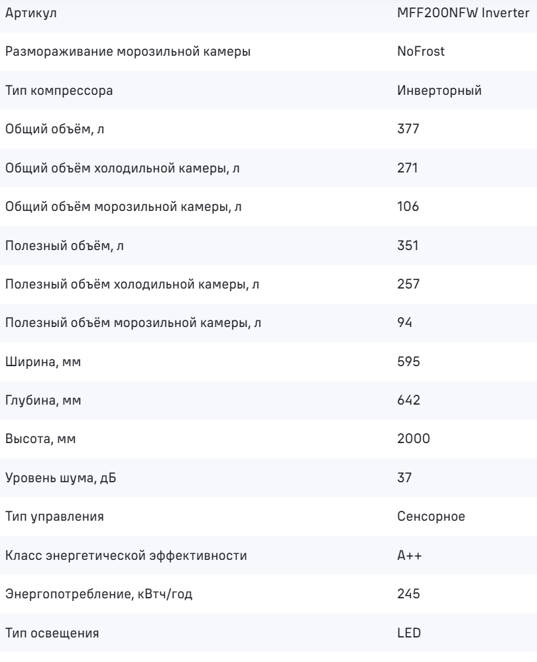537x662 pixels.
Task: Select the Сенсорное control type value
Action: coord(431,516)
